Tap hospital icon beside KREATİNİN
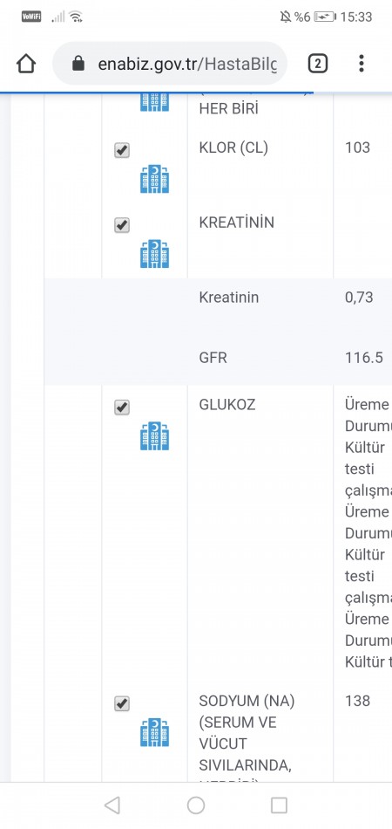 154,254
